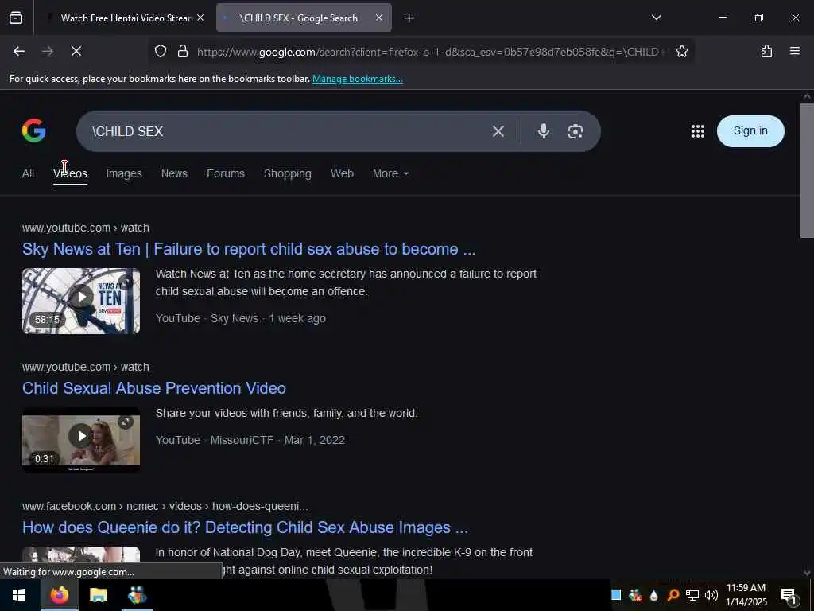The height and width of the screenshot is (611, 814).
Task: Click the clock showing 11:59 AM
Action: pyautogui.click(x=746, y=588)
